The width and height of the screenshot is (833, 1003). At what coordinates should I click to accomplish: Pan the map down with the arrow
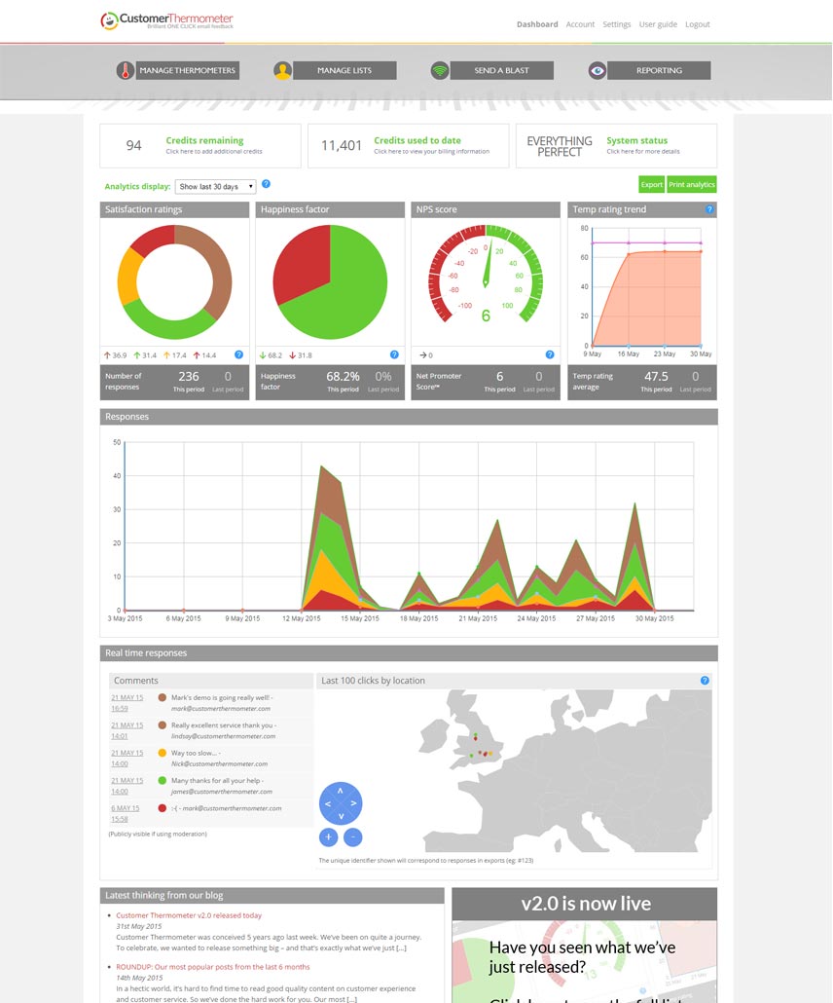(341, 816)
